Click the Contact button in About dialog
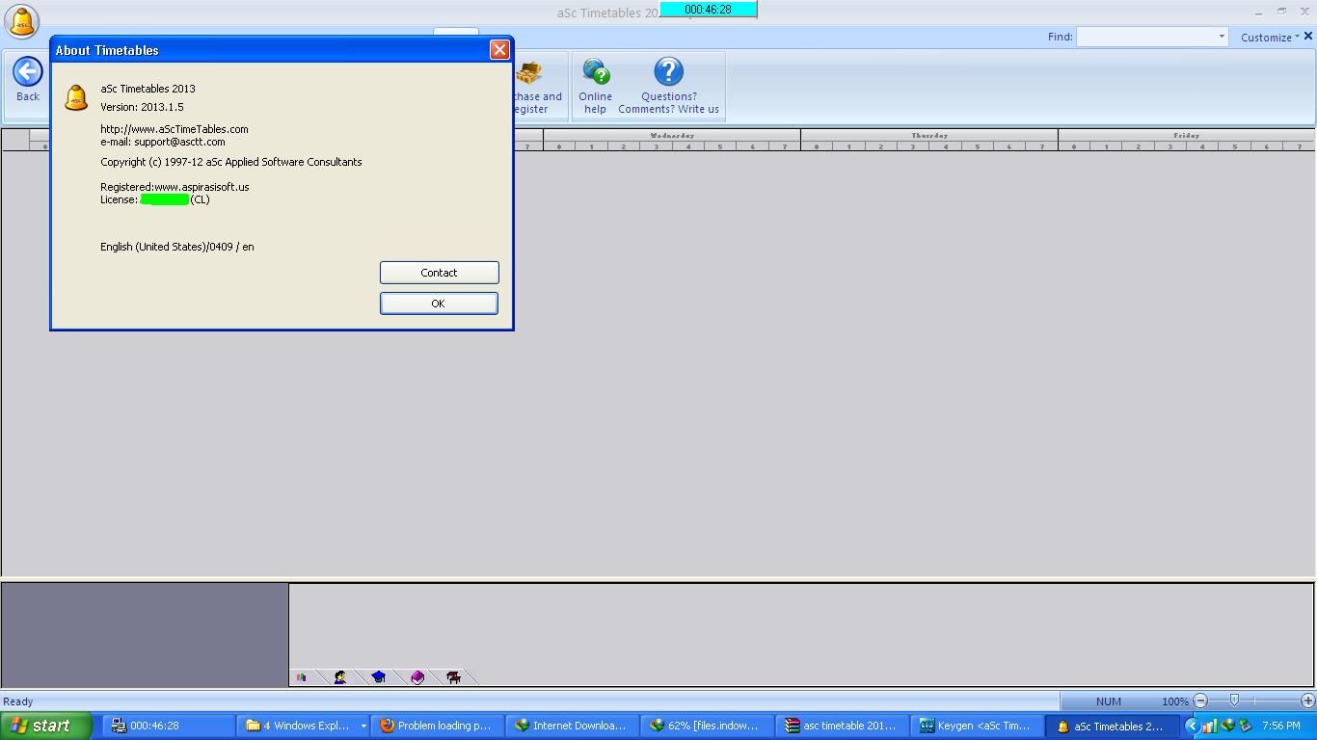This screenshot has height=740, width=1317. [439, 273]
